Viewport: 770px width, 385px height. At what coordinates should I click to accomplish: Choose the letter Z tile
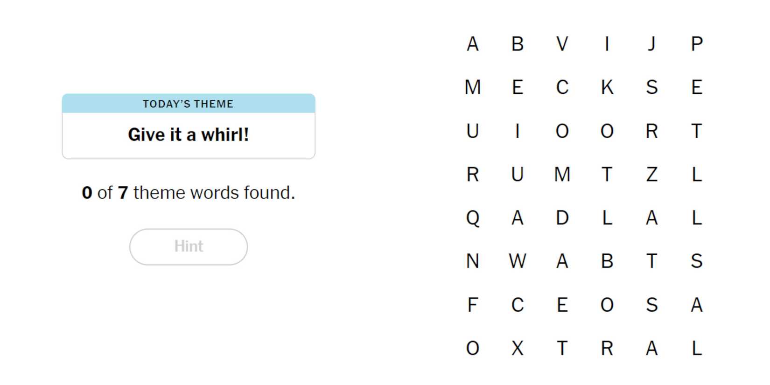pyautogui.click(x=651, y=175)
